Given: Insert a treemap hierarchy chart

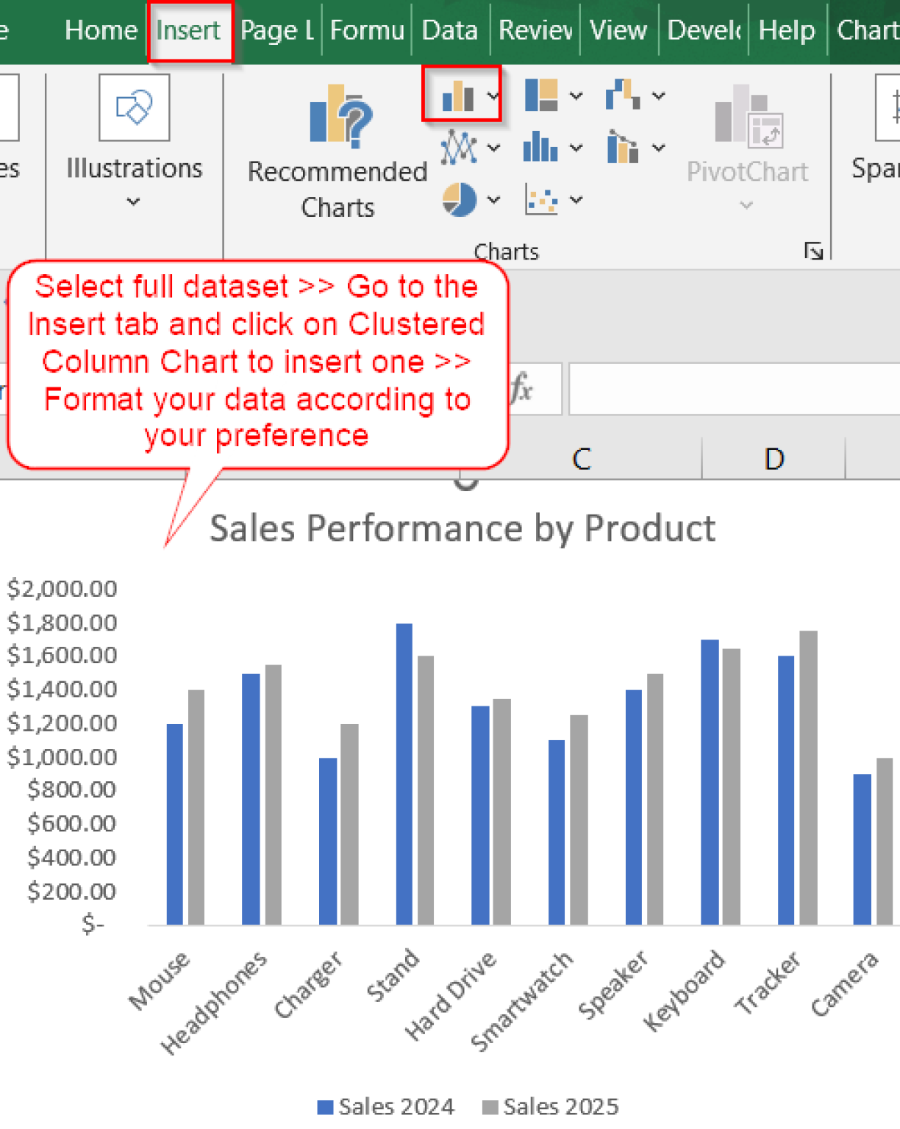Looking at the screenshot, I should click(540, 94).
